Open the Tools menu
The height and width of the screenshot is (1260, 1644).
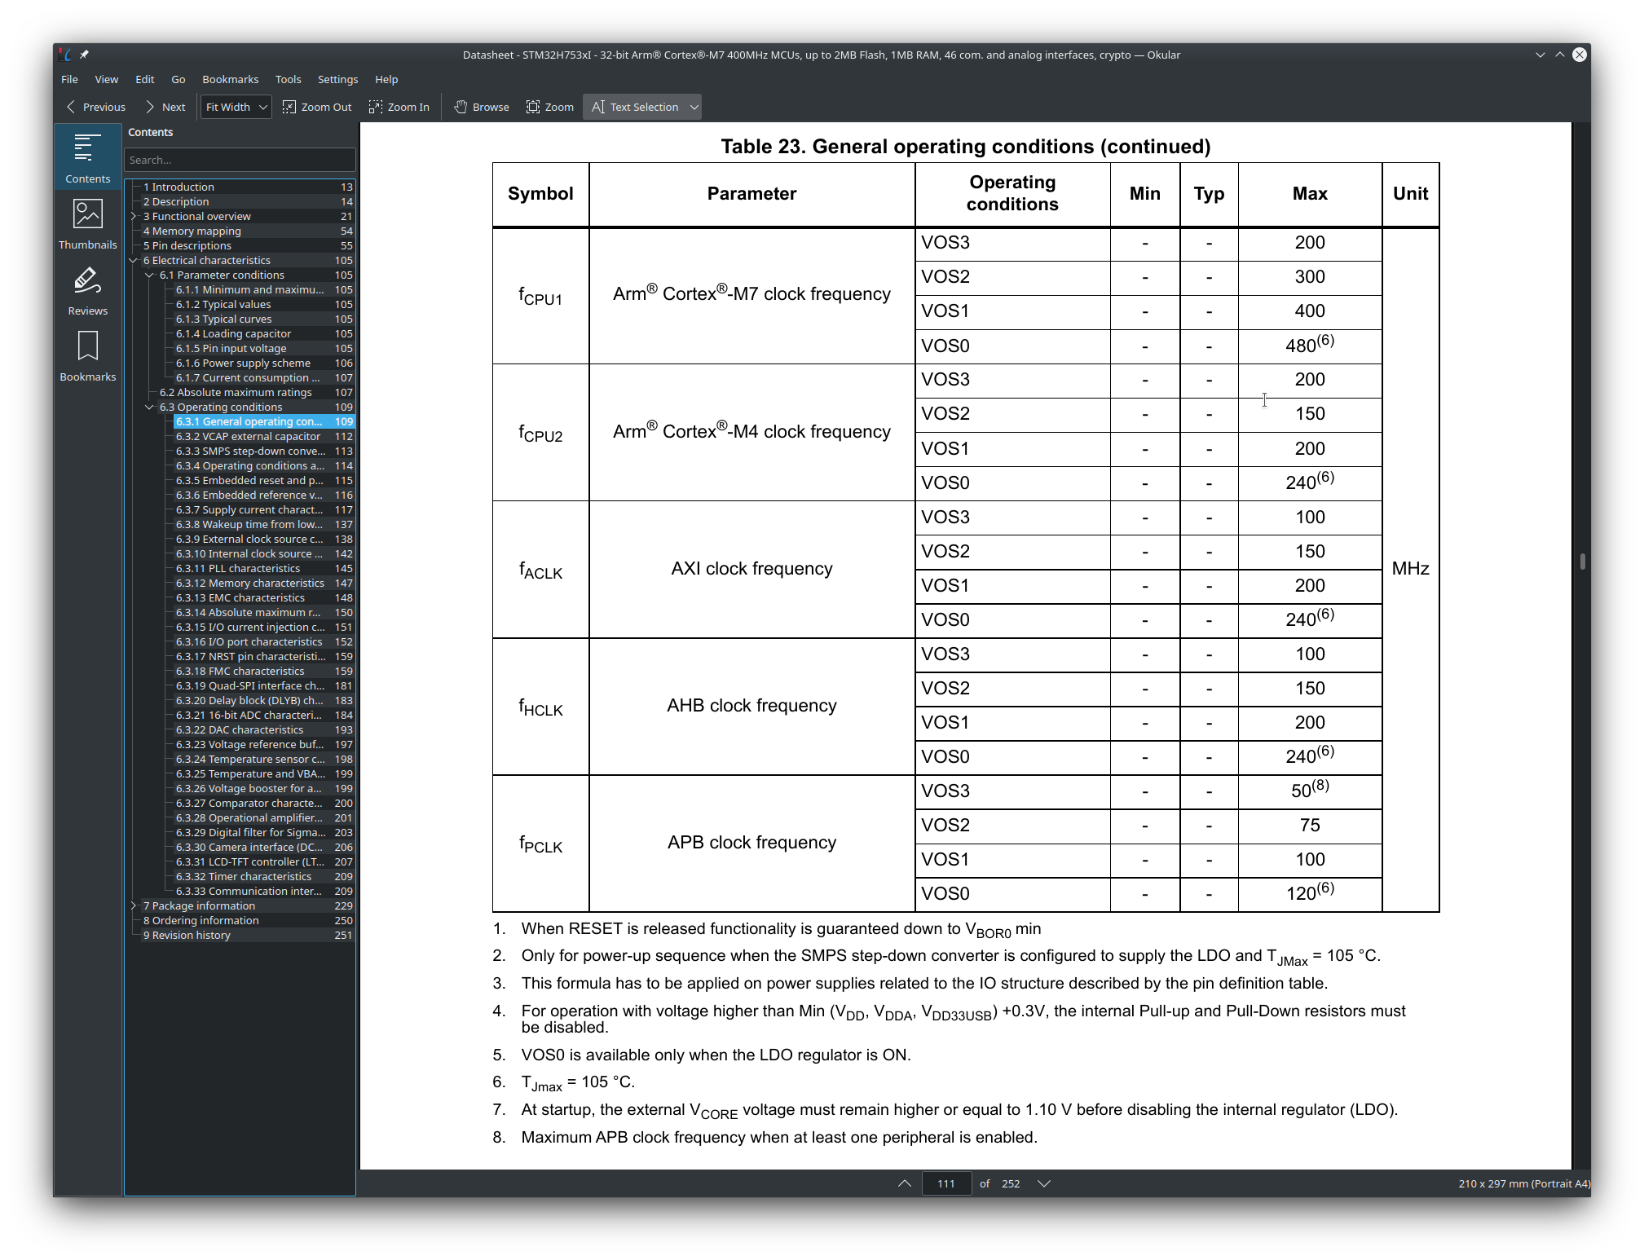click(x=288, y=79)
